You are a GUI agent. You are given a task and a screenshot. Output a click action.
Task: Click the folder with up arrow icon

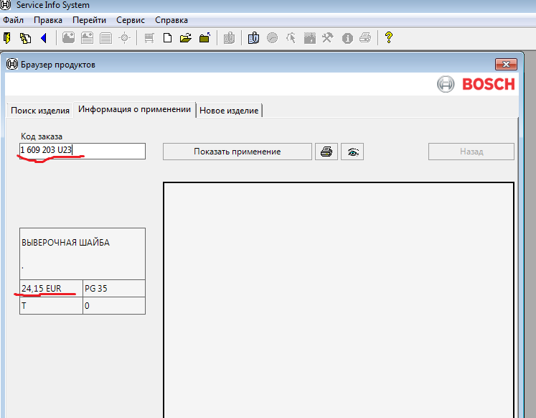coord(204,38)
